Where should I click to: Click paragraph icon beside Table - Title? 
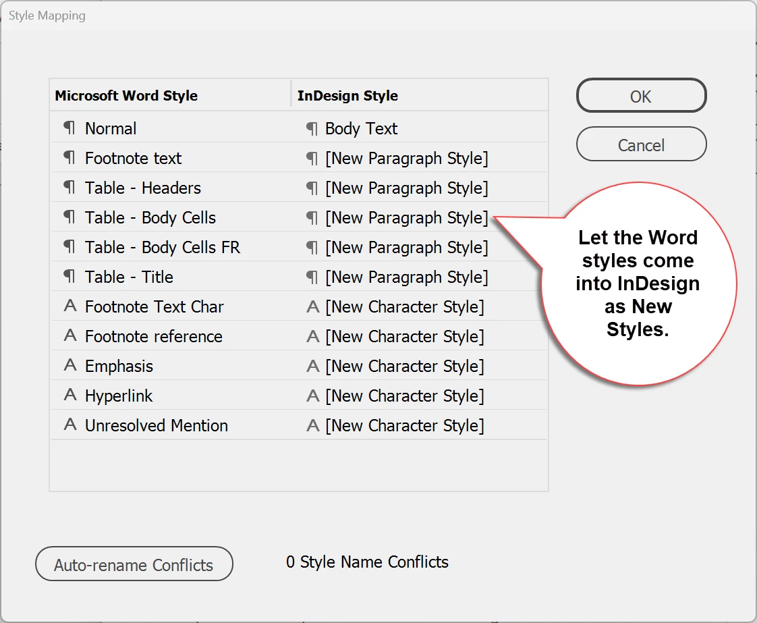pos(69,277)
